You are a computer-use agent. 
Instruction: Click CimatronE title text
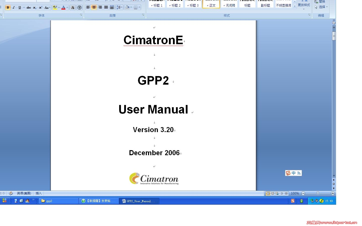tap(153, 40)
